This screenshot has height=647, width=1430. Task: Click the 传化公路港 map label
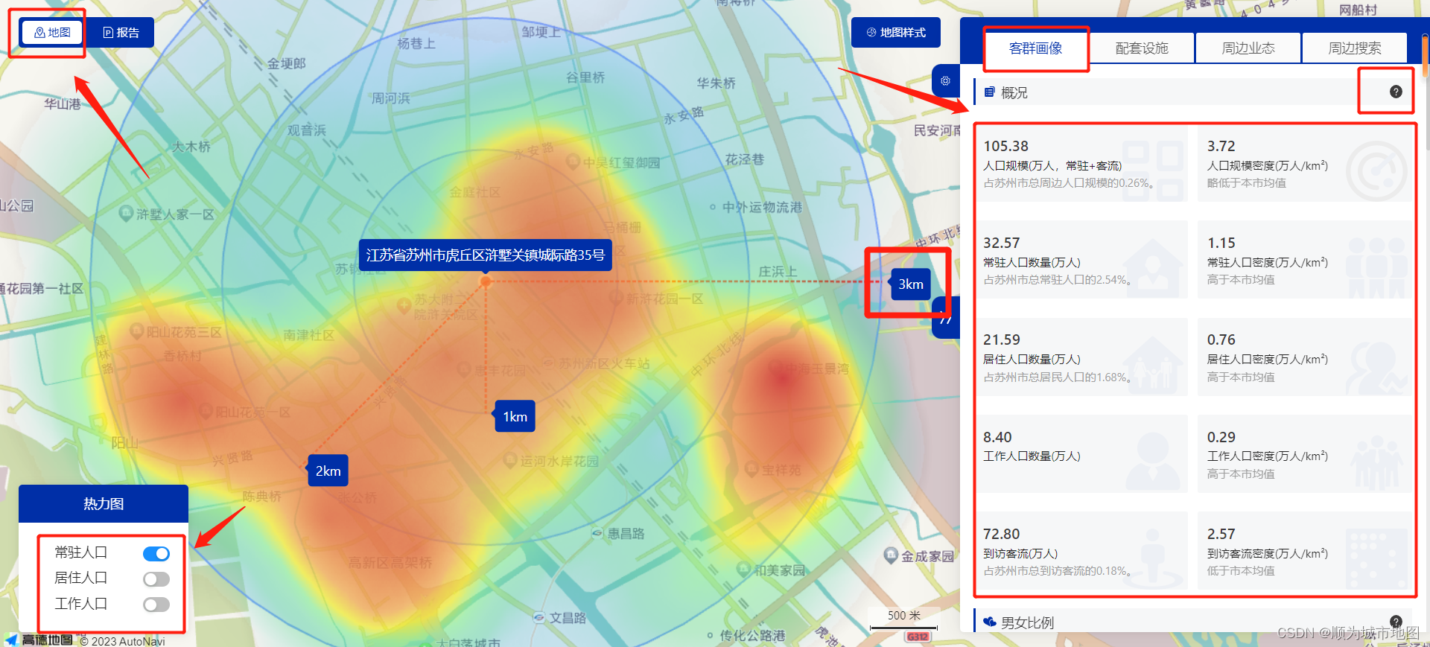tap(752, 635)
